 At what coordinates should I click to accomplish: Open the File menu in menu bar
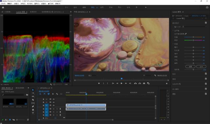pos(3,4)
